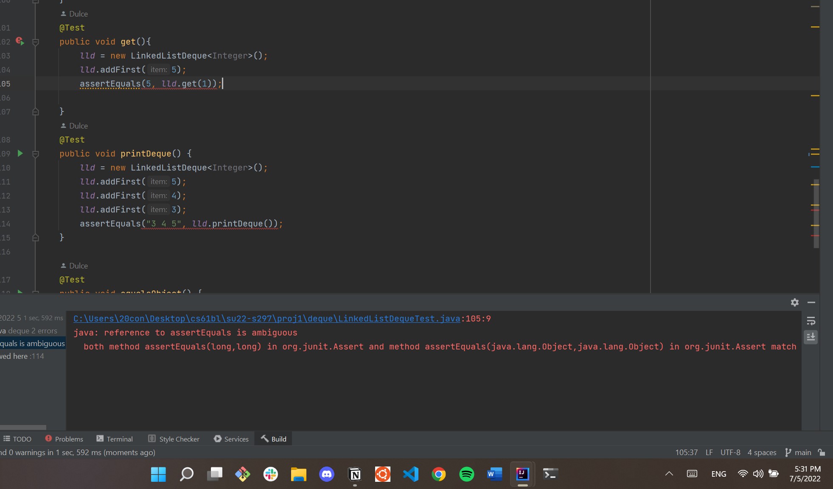Toggle scroll to end of output
This screenshot has height=489, width=833.
pyautogui.click(x=811, y=337)
